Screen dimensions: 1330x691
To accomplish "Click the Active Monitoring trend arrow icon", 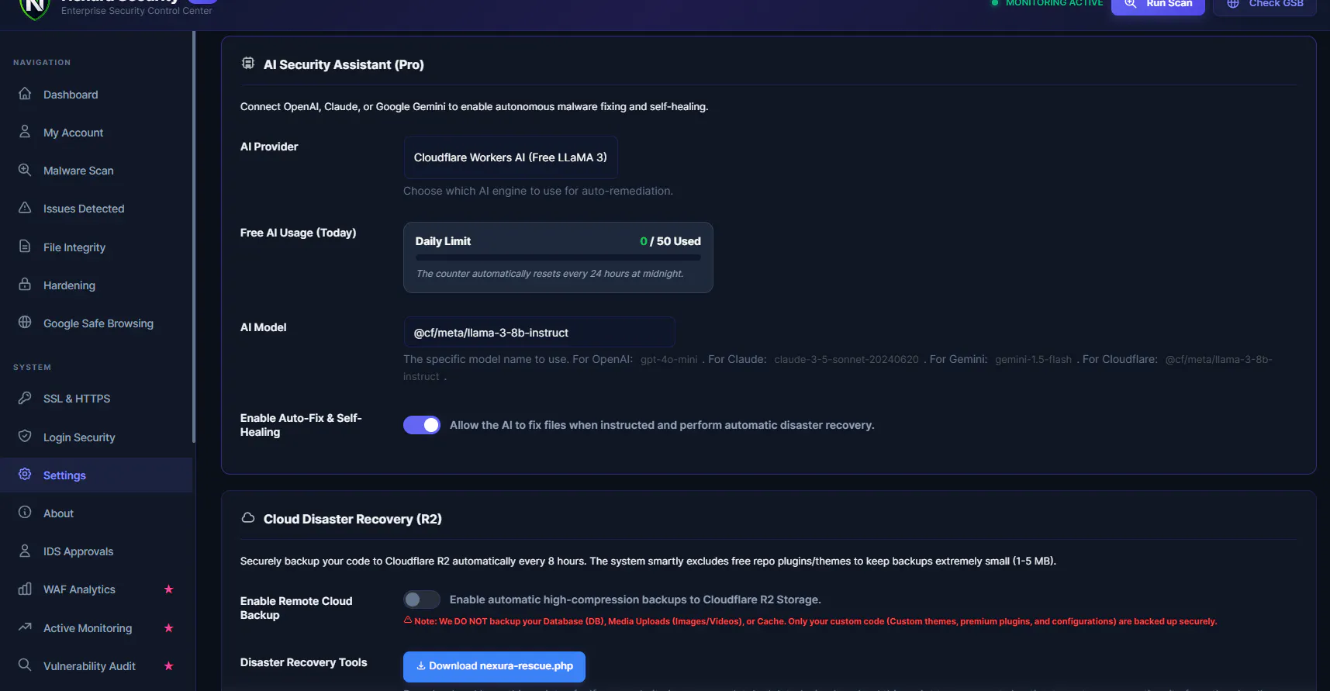I will click(x=25, y=627).
